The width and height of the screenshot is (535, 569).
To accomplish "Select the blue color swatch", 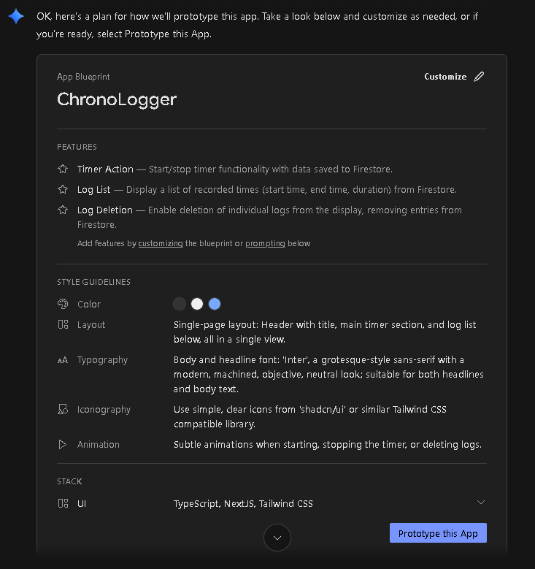I will click(x=215, y=304).
